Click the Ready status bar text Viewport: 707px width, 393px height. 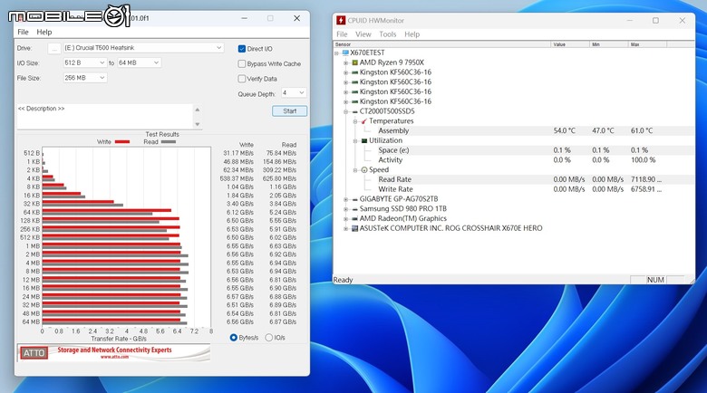pyautogui.click(x=343, y=280)
